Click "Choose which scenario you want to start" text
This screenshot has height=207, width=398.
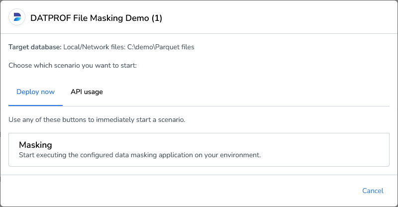pos(72,65)
